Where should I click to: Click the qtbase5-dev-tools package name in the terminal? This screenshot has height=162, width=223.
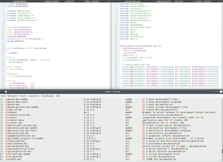coord(17,102)
